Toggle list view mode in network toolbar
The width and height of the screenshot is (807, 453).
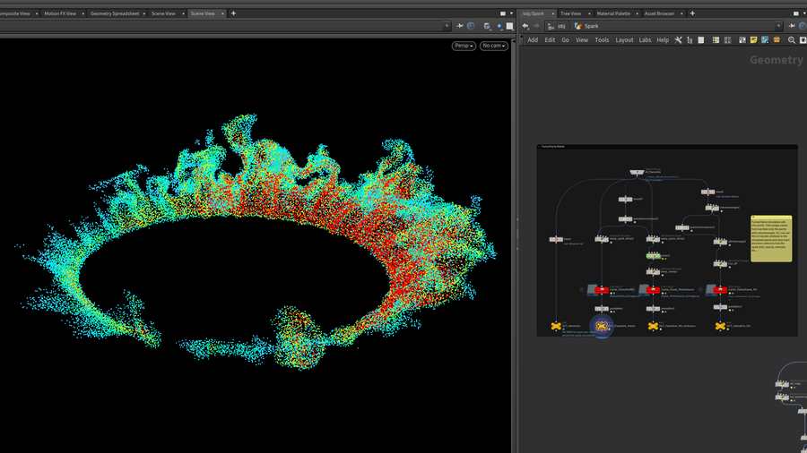coord(701,40)
